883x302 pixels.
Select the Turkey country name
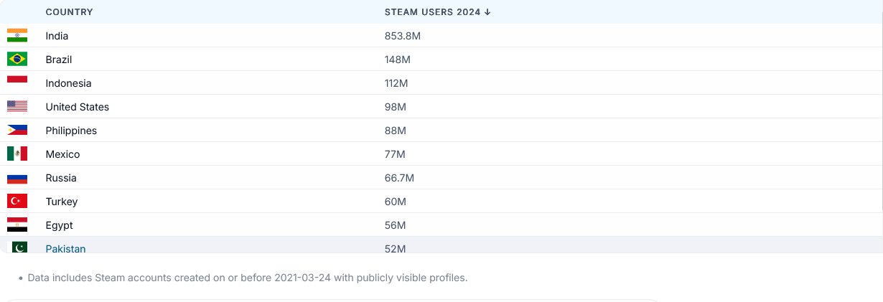click(x=62, y=202)
